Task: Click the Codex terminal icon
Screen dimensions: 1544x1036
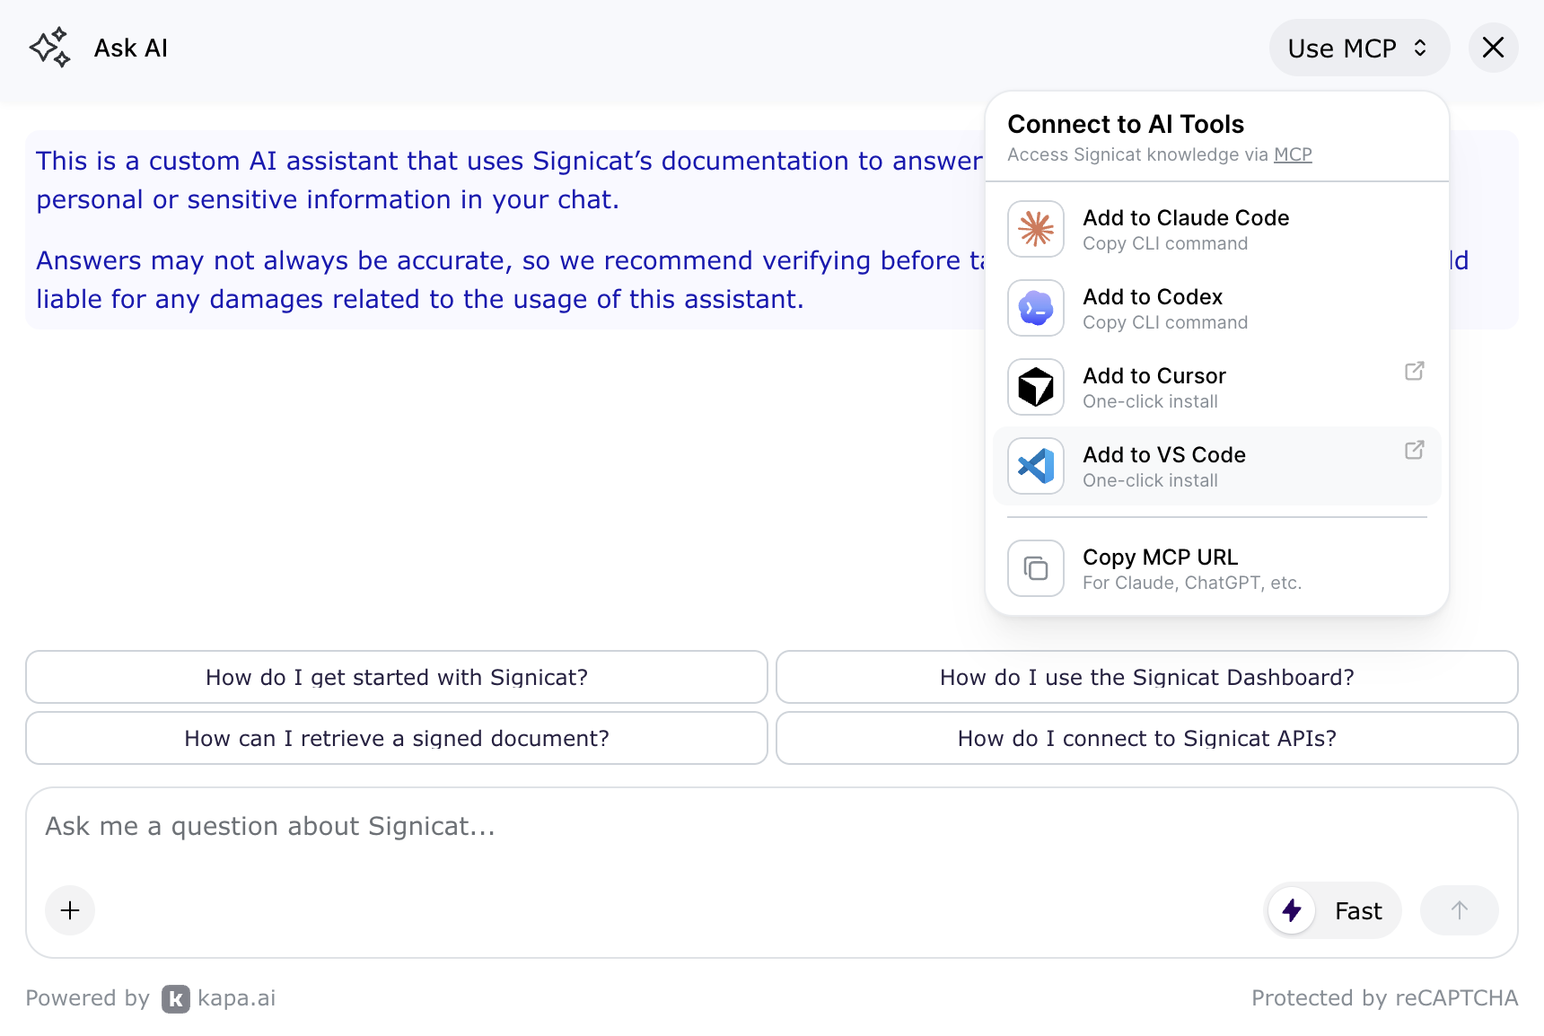Action: click(x=1036, y=308)
